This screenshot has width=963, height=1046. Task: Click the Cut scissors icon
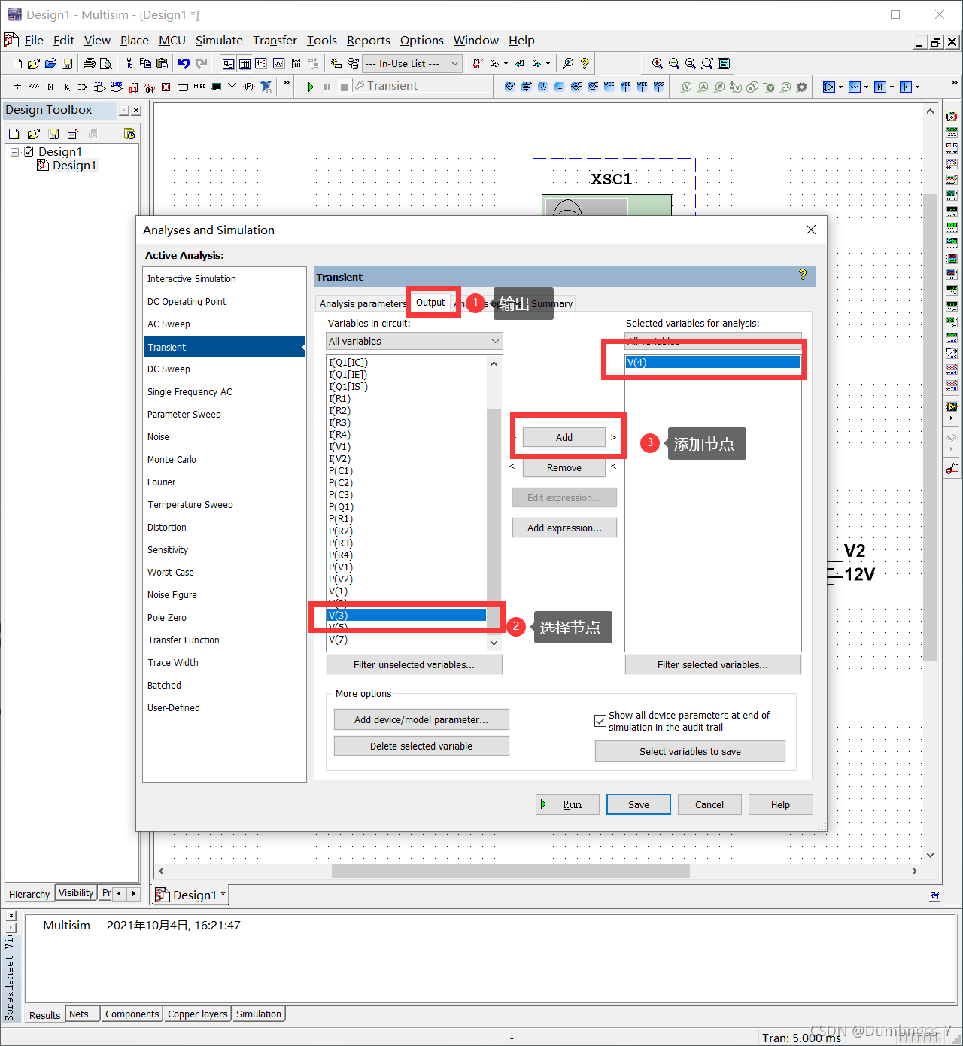[129, 64]
